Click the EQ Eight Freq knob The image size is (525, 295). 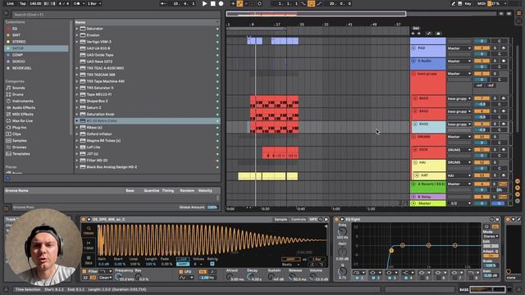(x=342, y=231)
